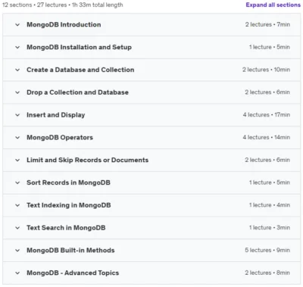Select Text Search in MongoDB title
Viewport: 303px width, 287px height.
pos(66,228)
